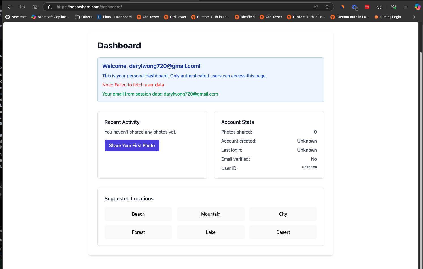Click the User ID Unknown value

coord(309,167)
